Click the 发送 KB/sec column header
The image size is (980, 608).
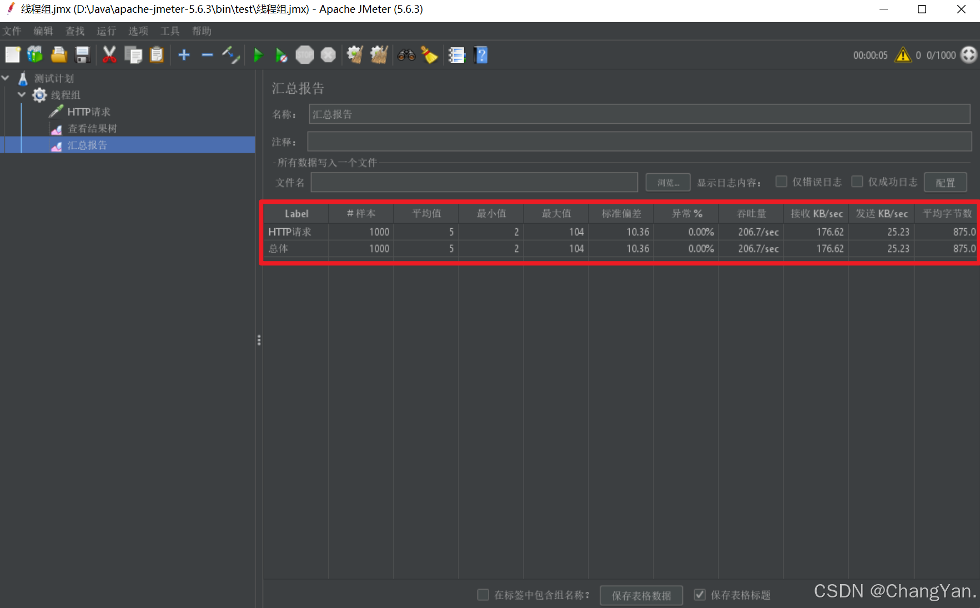pos(881,213)
